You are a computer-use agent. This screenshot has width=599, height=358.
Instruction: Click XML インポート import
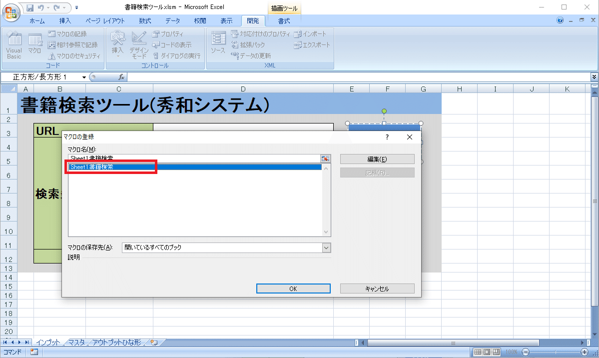point(310,34)
